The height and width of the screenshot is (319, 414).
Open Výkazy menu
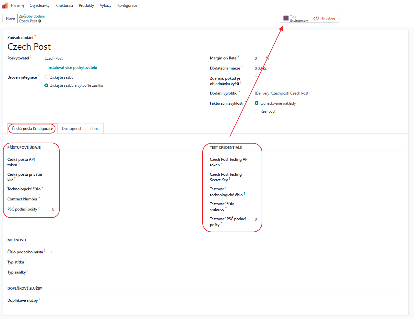pyautogui.click(x=106, y=6)
